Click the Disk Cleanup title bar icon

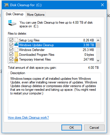(x=6, y=5)
